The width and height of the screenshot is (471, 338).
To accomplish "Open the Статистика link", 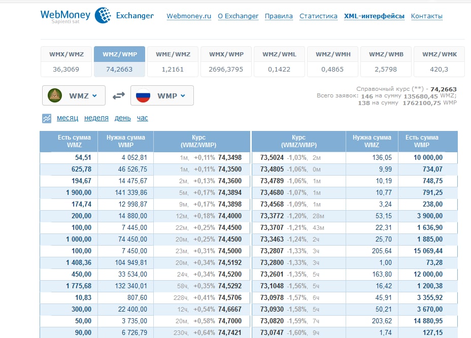I will click(318, 16).
